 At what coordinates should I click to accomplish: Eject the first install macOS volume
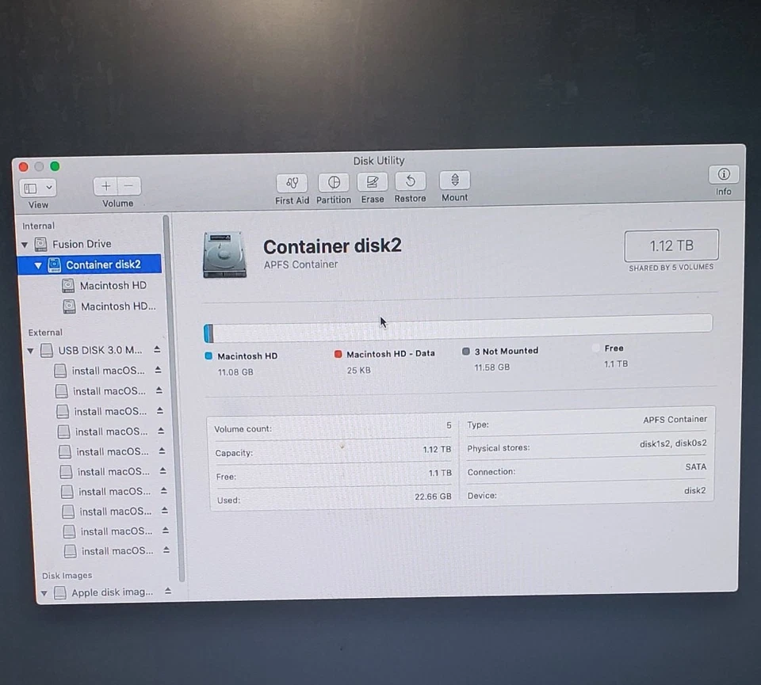pyautogui.click(x=156, y=369)
